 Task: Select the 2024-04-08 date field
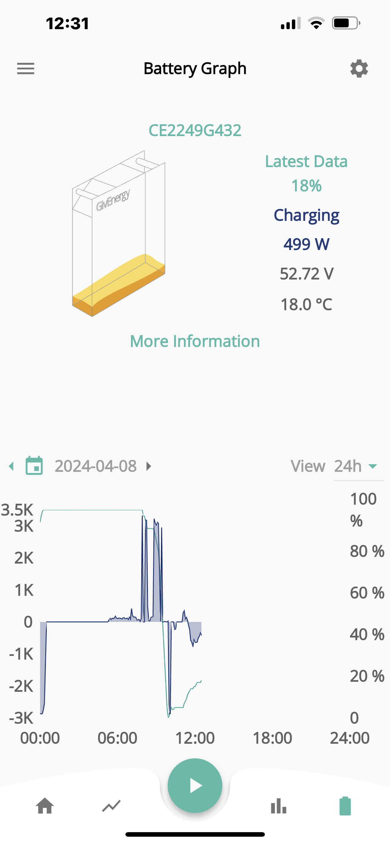95,466
